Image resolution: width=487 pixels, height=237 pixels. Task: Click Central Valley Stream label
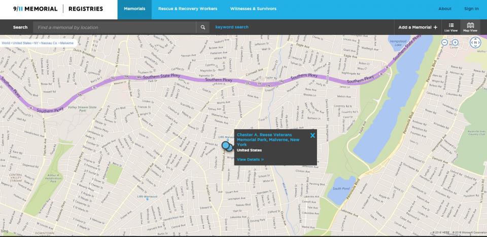(x=15, y=177)
